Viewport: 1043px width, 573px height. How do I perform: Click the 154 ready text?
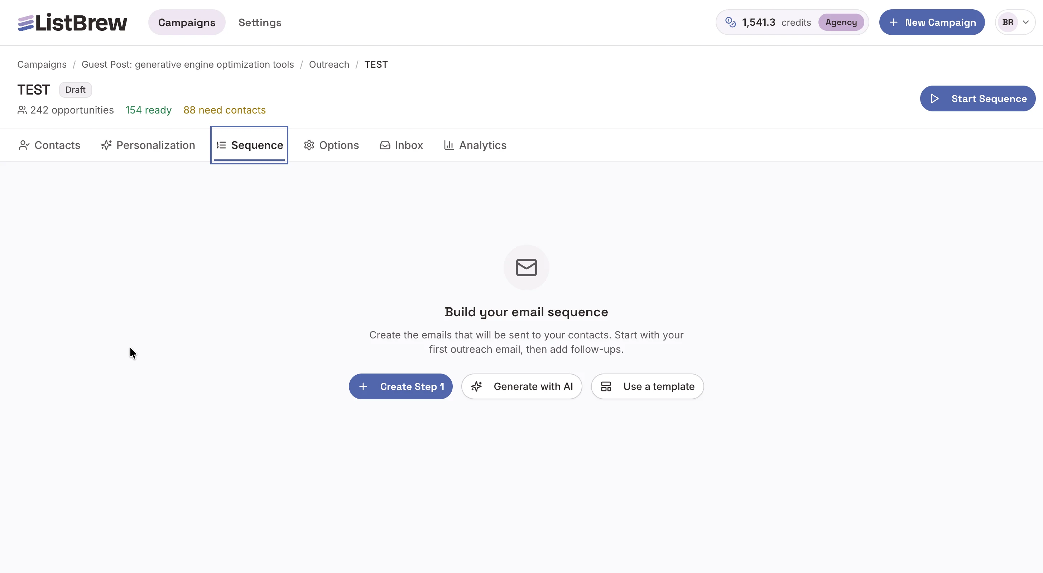click(149, 110)
